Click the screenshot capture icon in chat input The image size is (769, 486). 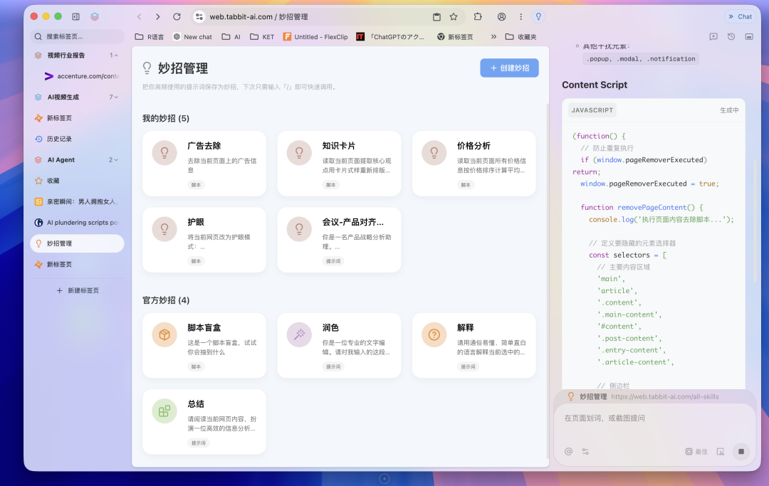(721, 452)
